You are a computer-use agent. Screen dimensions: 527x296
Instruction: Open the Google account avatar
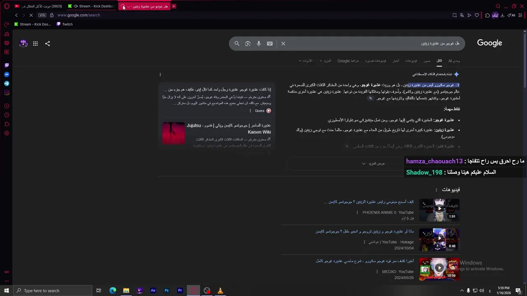23,43
